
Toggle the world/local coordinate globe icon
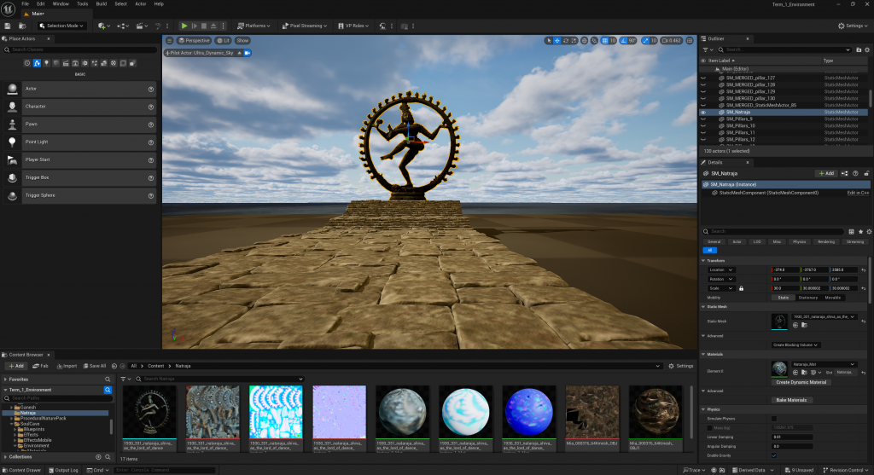584,41
